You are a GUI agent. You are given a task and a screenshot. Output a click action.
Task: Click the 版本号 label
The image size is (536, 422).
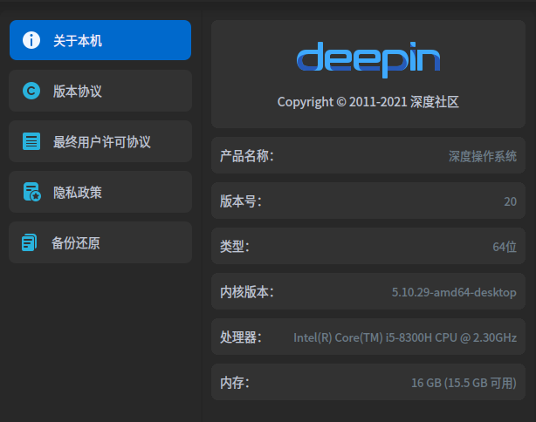coord(241,201)
